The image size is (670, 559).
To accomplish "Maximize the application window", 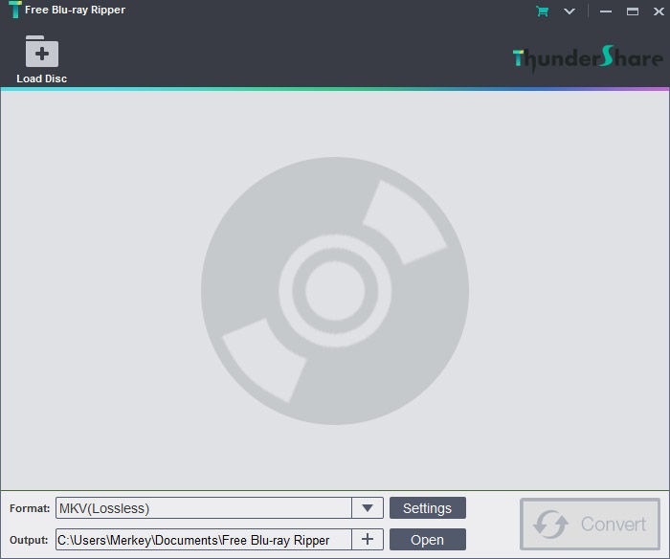I will [x=633, y=11].
